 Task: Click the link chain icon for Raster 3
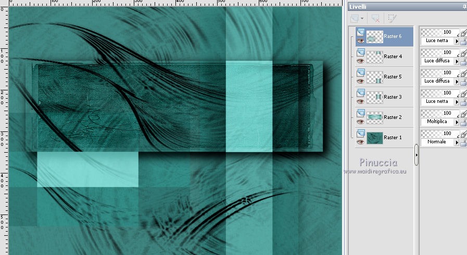coord(464,93)
